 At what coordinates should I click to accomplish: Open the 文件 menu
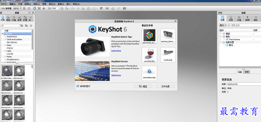click(x=4, y=4)
